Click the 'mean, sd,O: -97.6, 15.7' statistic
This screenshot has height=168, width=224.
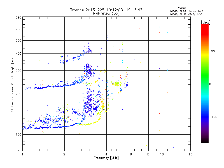[186, 11]
